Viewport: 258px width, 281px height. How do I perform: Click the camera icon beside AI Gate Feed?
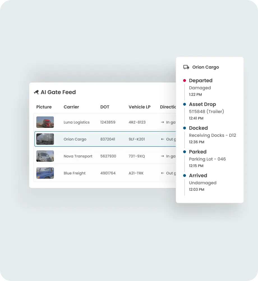[36, 92]
